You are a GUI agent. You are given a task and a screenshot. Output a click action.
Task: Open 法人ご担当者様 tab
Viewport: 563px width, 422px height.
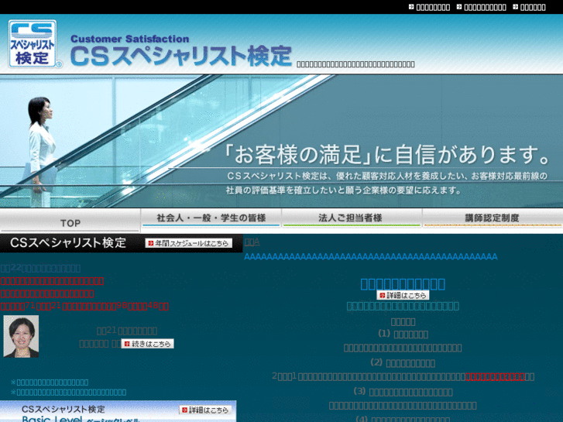click(352, 218)
